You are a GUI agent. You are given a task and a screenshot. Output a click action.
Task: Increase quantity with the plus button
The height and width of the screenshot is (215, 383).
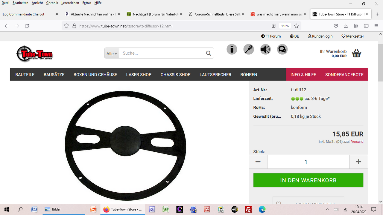pyautogui.click(x=358, y=162)
